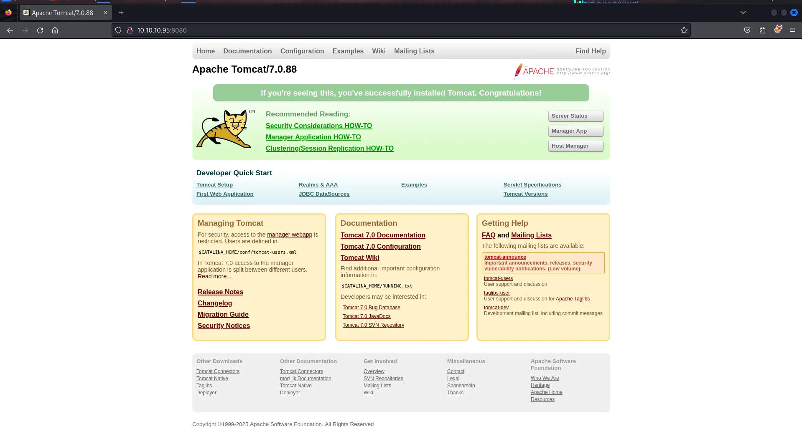This screenshot has width=802, height=439.
Task: Click the browser back arrow
Action: 10,30
